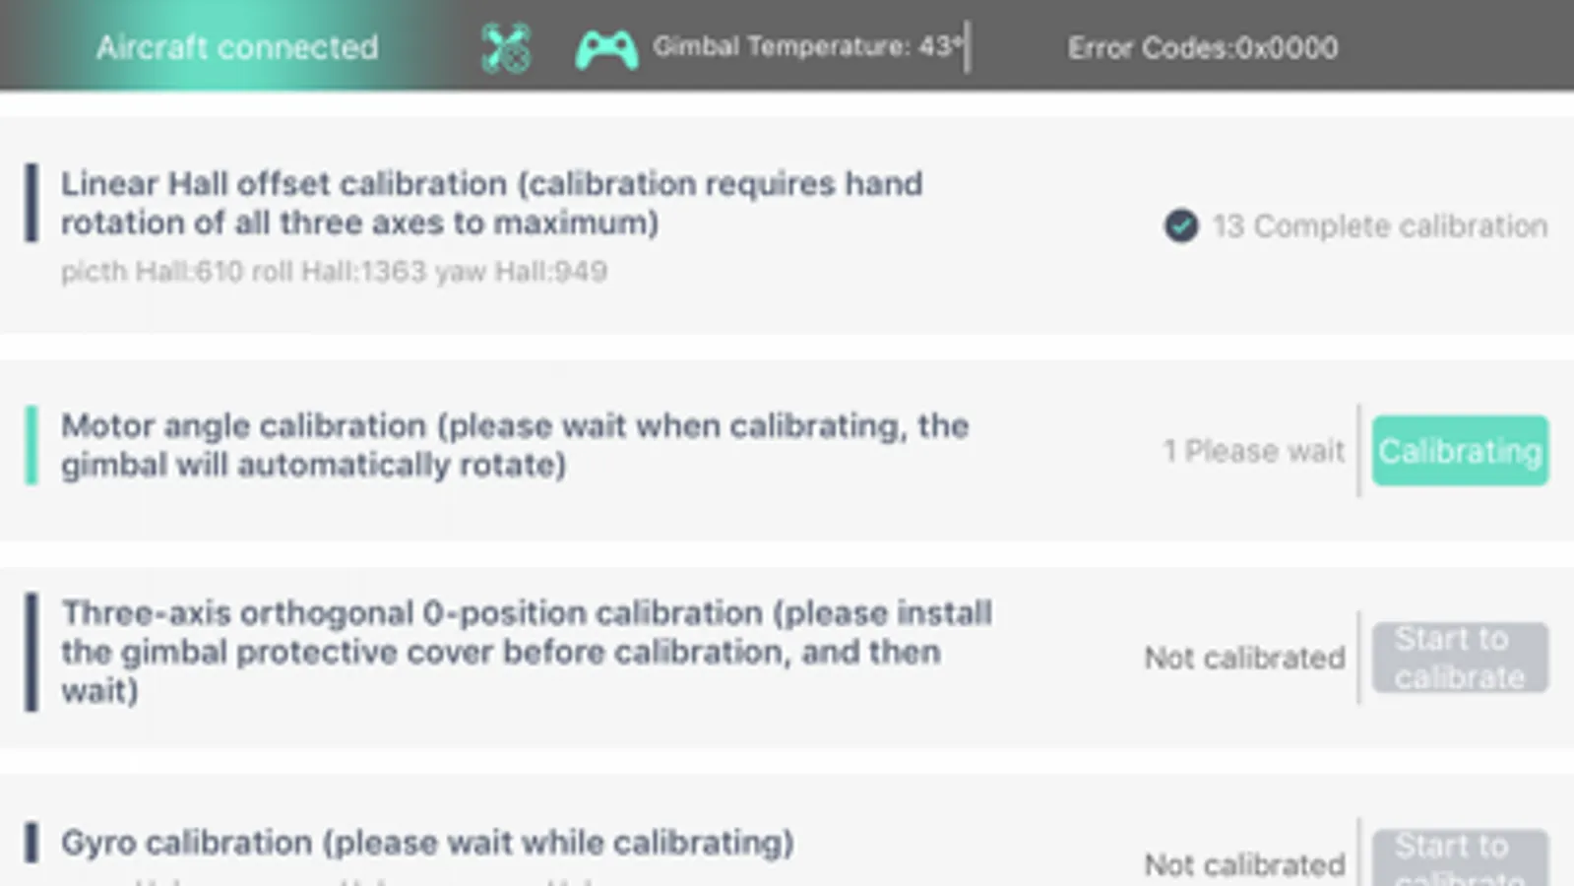This screenshot has height=886, width=1574.
Task: Select the Linear Hall offset calibration title
Action: point(492,203)
